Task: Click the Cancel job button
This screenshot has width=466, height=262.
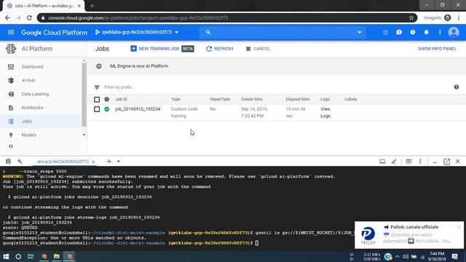Action: pos(258,49)
